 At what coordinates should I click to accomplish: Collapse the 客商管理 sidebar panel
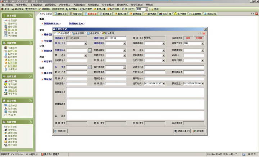tap(30, 76)
